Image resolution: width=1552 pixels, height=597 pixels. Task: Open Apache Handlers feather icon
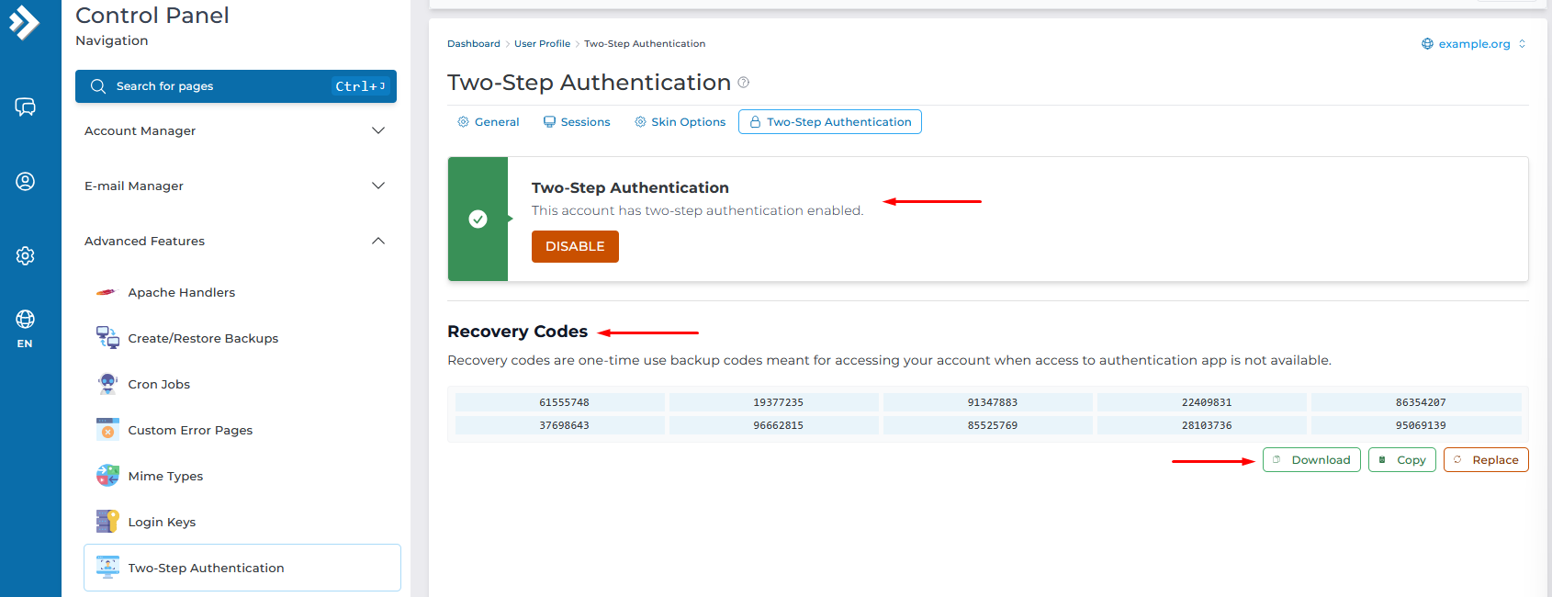pos(107,292)
